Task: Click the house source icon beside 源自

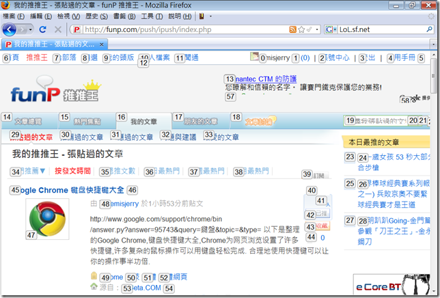Action: point(94,286)
